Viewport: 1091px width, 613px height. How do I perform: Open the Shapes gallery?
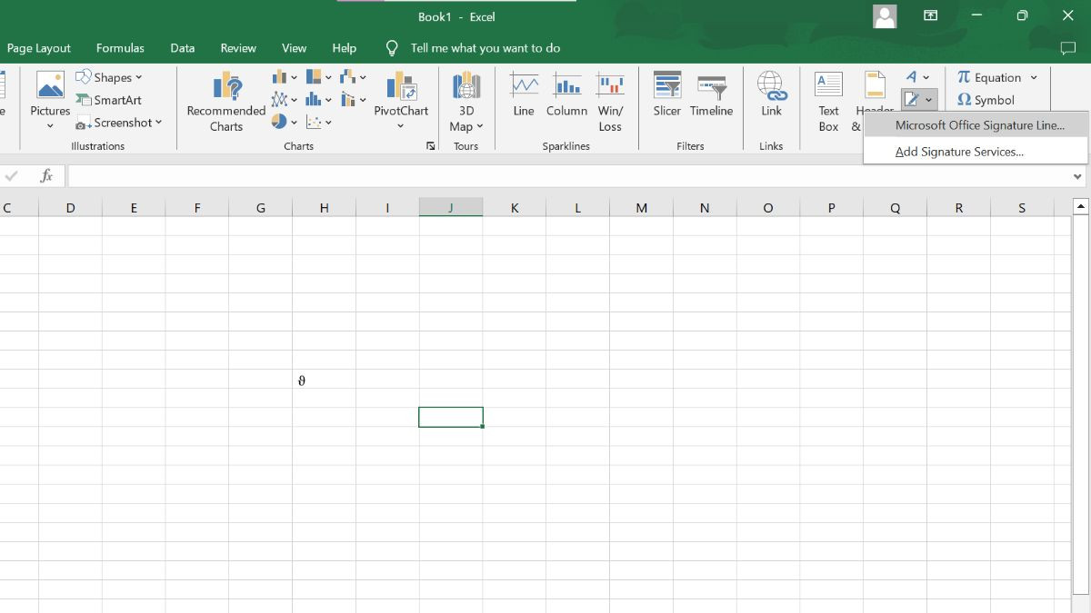coord(109,77)
